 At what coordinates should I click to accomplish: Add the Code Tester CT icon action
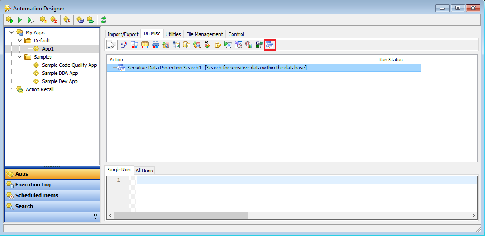tap(259, 45)
